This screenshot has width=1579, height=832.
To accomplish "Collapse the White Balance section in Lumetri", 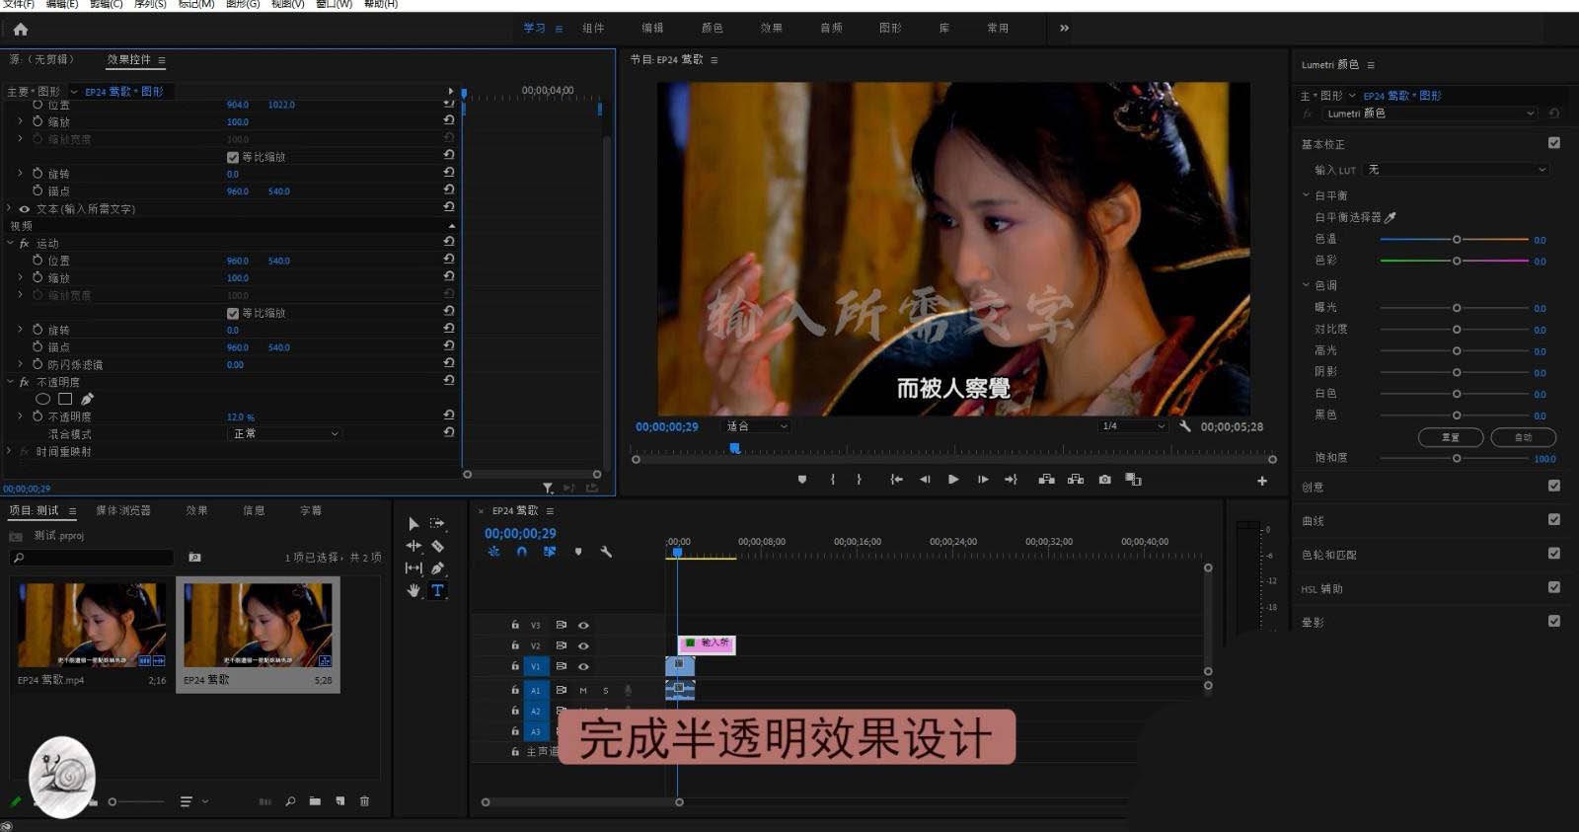I will coord(1306,195).
